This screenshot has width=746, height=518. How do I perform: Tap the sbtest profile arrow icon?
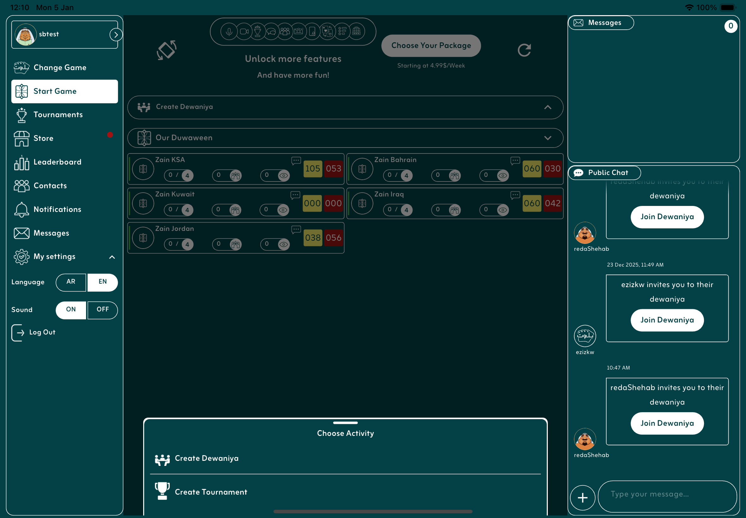(x=116, y=35)
